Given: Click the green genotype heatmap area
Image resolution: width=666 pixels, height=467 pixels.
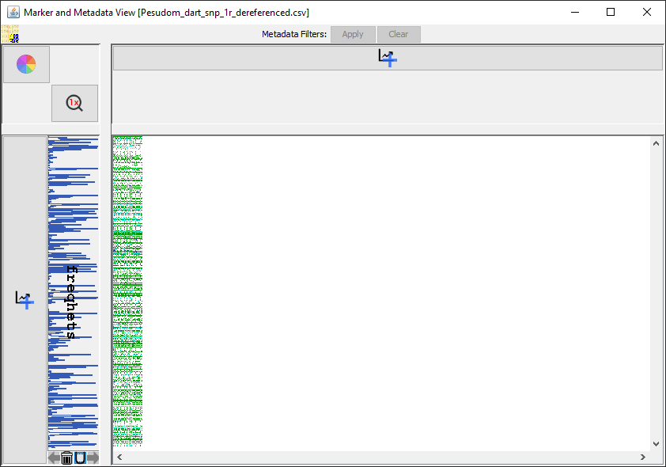Looking at the screenshot, I should click(x=127, y=291).
